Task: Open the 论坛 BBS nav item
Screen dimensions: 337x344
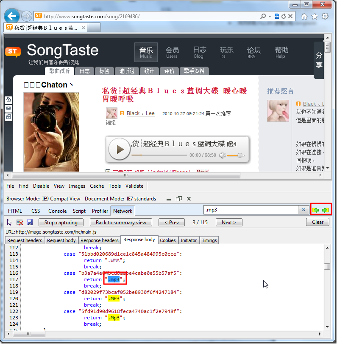Action: pos(254,52)
